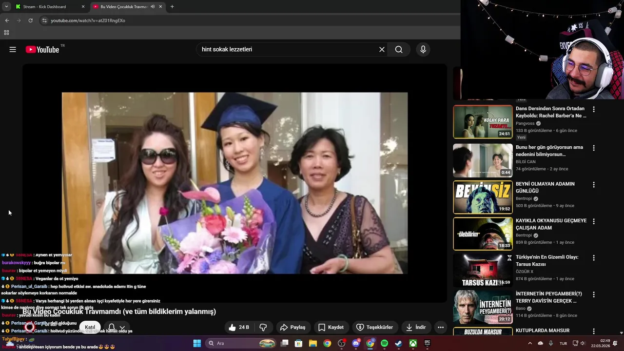This screenshot has width=624, height=351.
Task: Reload the page in Chrome
Action: pyautogui.click(x=30, y=20)
